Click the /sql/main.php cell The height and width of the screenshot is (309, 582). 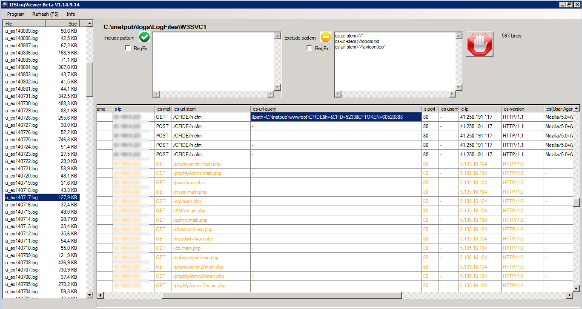(211, 201)
